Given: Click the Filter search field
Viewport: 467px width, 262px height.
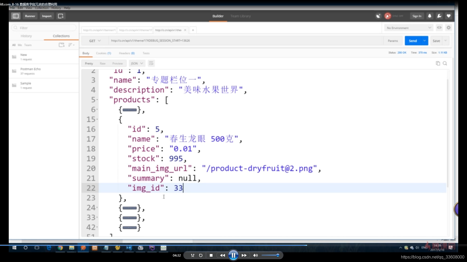Looking at the screenshot, I should click(44, 28).
